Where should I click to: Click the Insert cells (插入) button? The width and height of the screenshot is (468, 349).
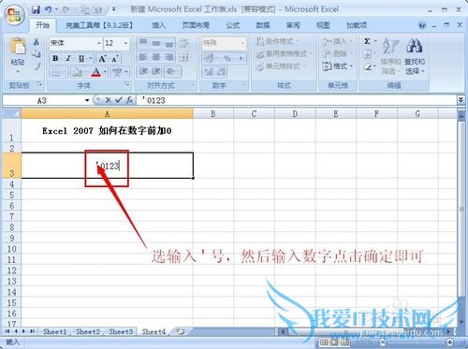337,41
